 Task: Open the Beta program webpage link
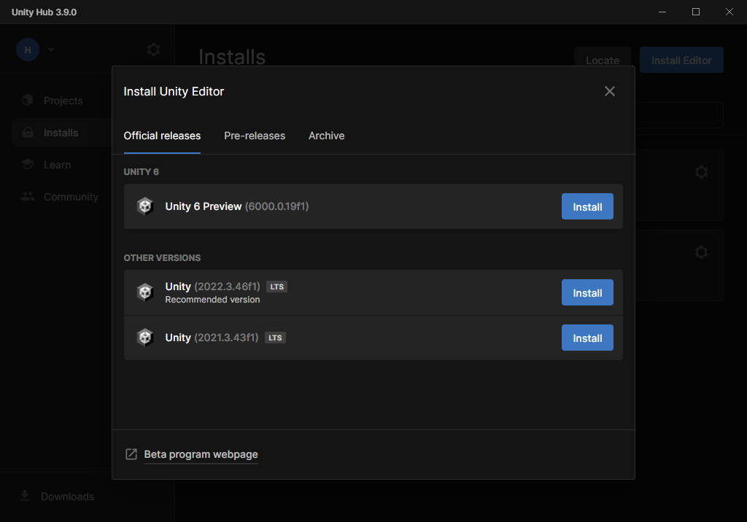pyautogui.click(x=201, y=454)
